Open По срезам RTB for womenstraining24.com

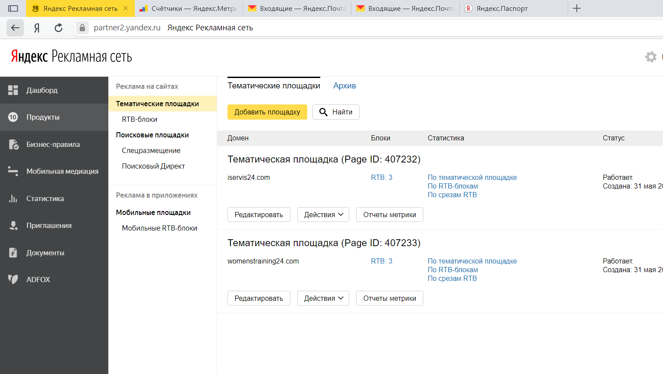tap(452, 278)
